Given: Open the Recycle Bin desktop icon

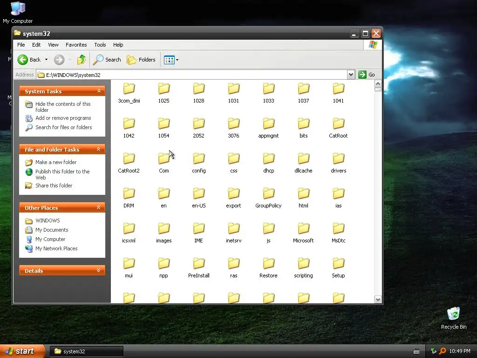Looking at the screenshot, I should tap(454, 318).
